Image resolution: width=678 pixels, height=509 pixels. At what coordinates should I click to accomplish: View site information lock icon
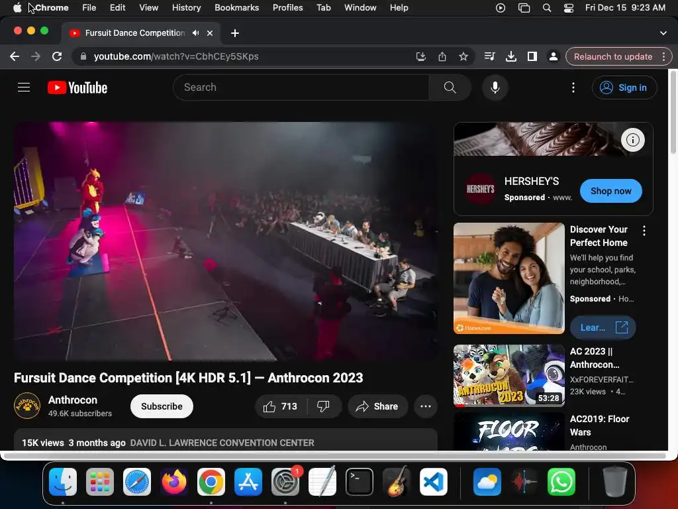click(x=83, y=56)
